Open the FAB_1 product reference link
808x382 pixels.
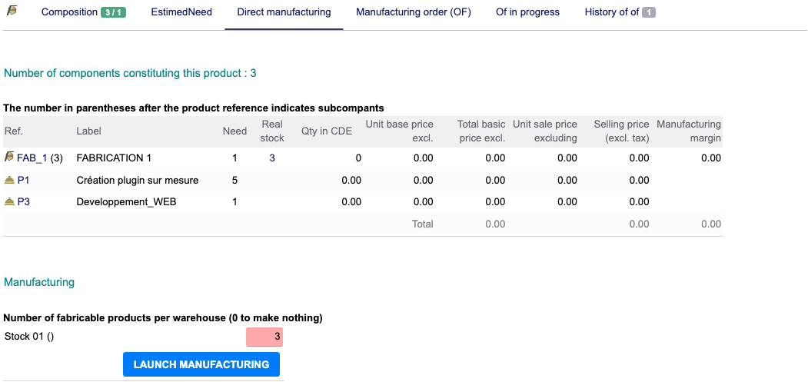click(x=32, y=158)
